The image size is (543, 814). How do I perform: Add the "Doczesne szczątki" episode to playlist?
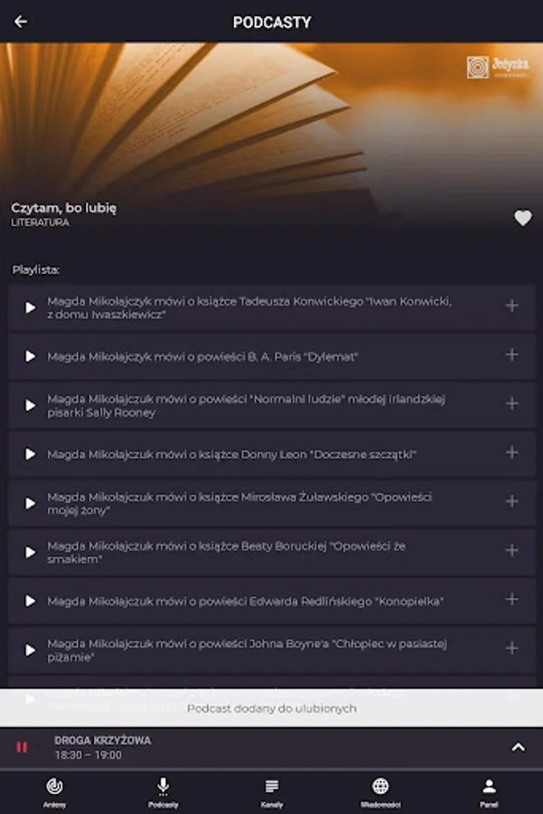click(x=512, y=453)
